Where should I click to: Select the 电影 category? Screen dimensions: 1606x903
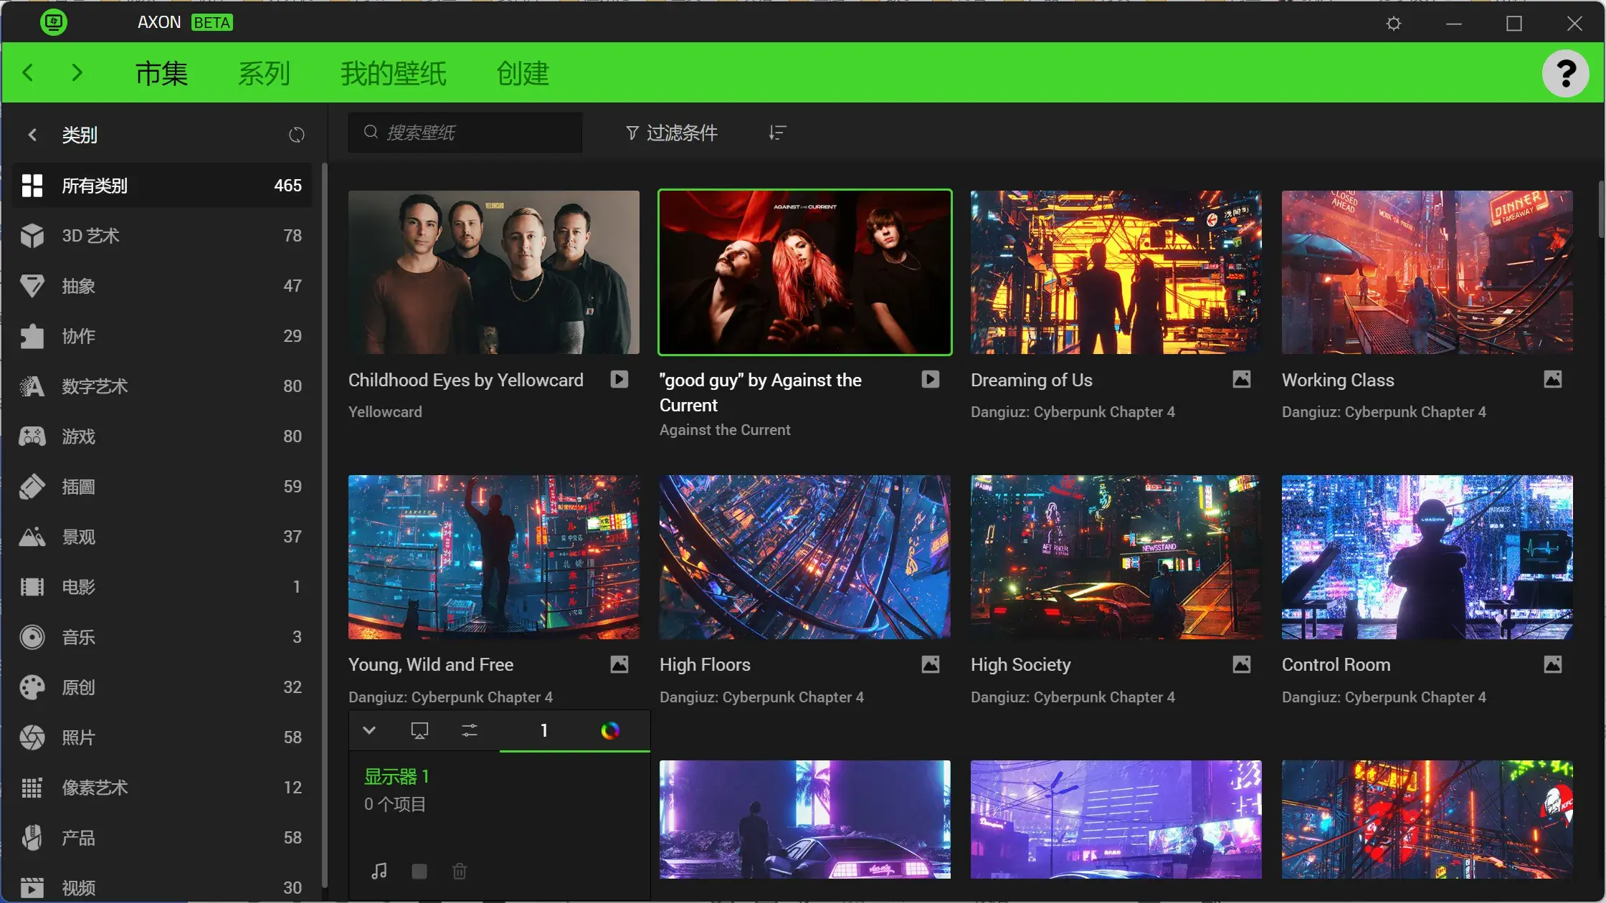tap(162, 587)
